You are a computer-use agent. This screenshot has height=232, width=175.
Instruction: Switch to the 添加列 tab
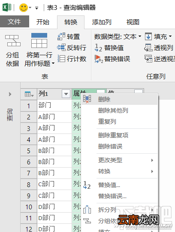click(x=102, y=22)
